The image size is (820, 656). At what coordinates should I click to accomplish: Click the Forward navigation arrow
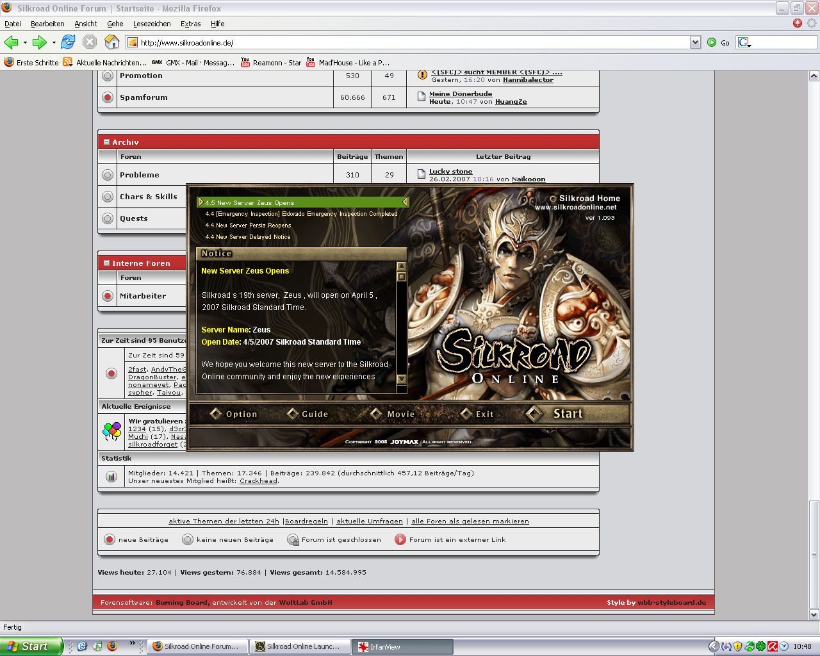pos(40,42)
